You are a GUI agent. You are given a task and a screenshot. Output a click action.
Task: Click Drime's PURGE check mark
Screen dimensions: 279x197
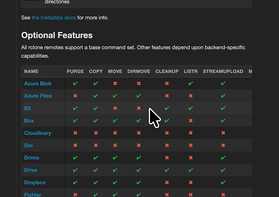pos(75,157)
